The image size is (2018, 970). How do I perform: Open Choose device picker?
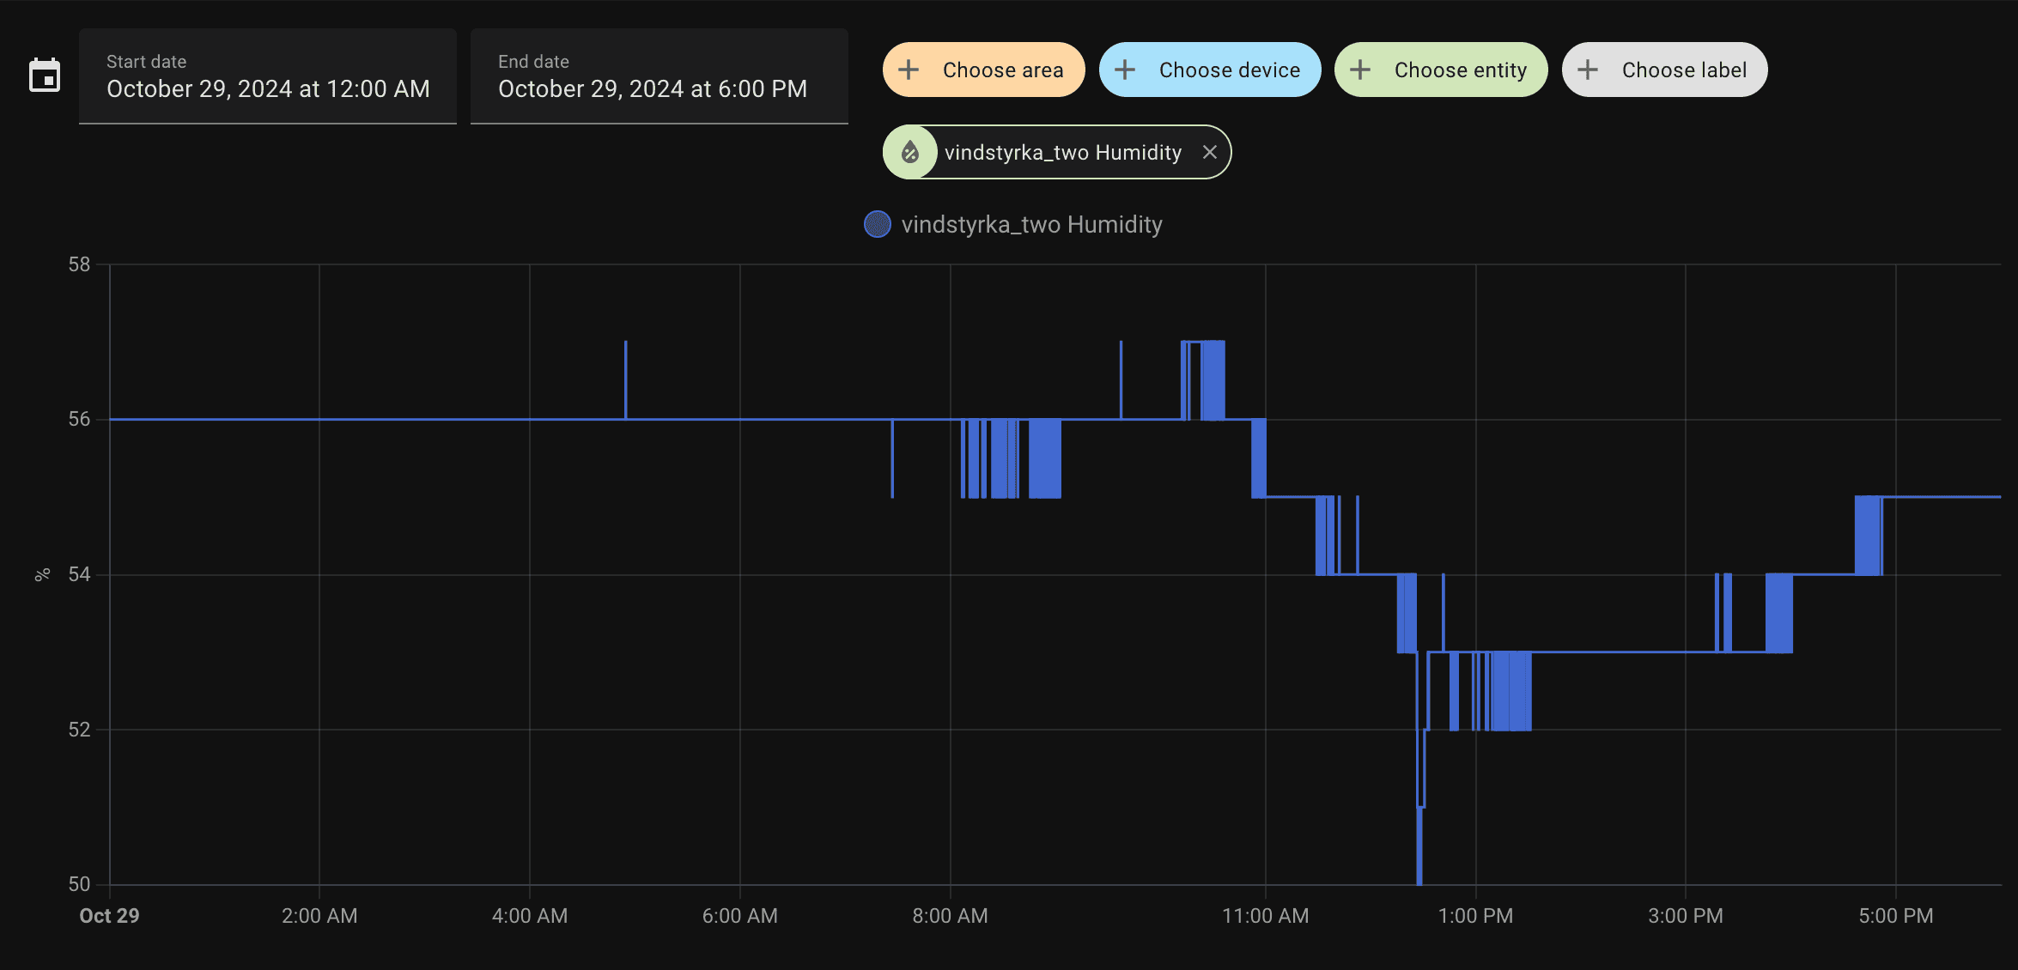1229,70
